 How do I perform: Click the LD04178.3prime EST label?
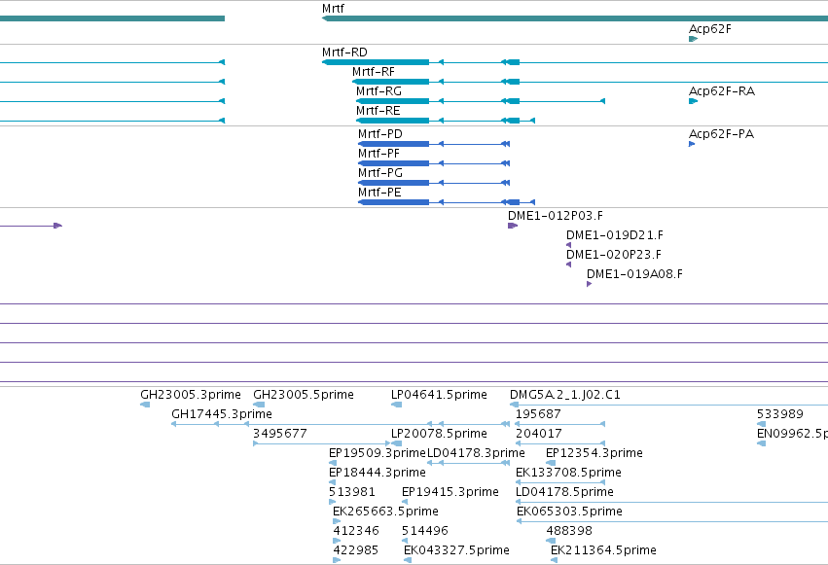(x=476, y=453)
